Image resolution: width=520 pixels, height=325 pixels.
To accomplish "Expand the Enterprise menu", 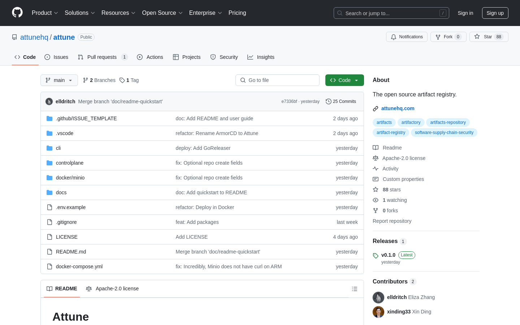I will (205, 13).
